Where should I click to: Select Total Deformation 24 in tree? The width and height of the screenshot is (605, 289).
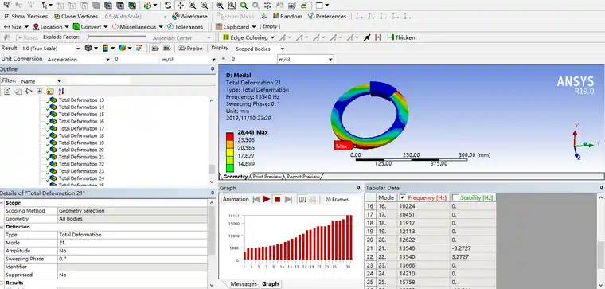coord(81,178)
